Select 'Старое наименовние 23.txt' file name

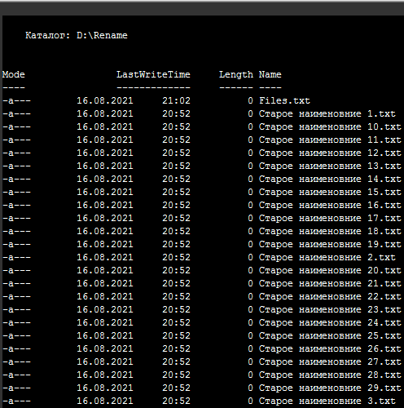pos(330,309)
